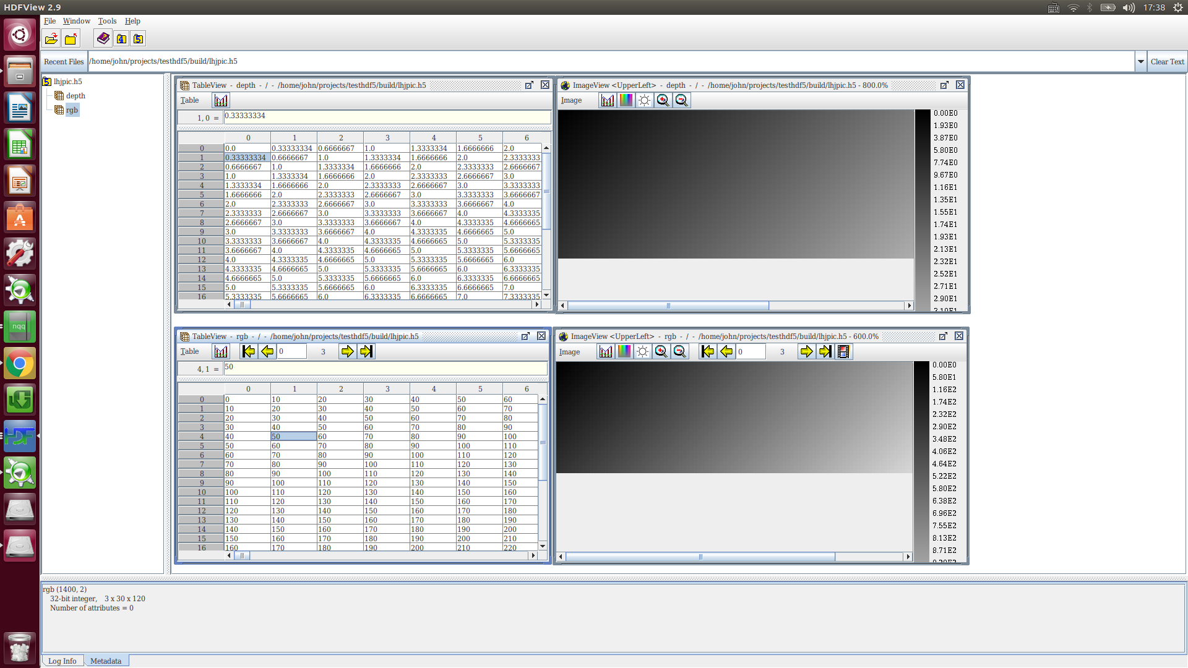Jump to last frame in rgb ImageView
This screenshot has width=1188, height=668.
(825, 351)
